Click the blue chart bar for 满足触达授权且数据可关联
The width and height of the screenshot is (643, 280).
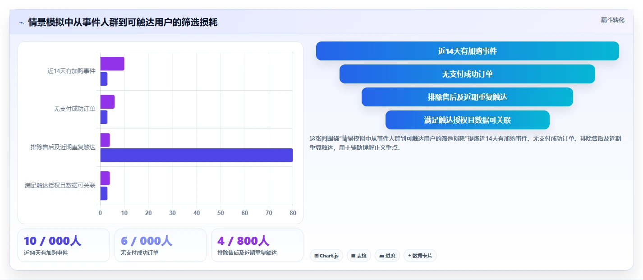tap(104, 193)
